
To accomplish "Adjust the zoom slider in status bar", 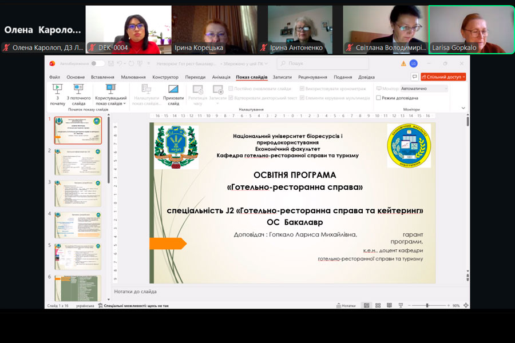I will click(x=427, y=306).
